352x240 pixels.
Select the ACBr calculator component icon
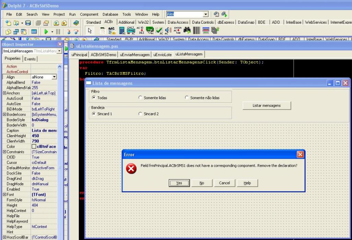pyautogui.click(x=122, y=31)
